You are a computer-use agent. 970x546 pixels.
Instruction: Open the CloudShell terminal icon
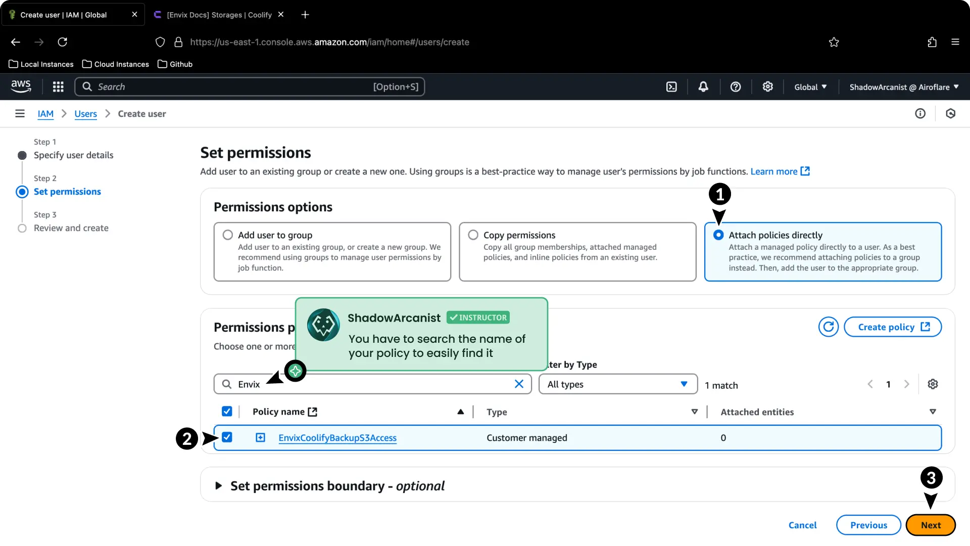[671, 86]
